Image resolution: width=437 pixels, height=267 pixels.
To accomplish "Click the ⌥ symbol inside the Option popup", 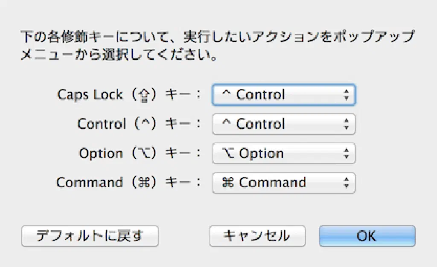I will [229, 154].
